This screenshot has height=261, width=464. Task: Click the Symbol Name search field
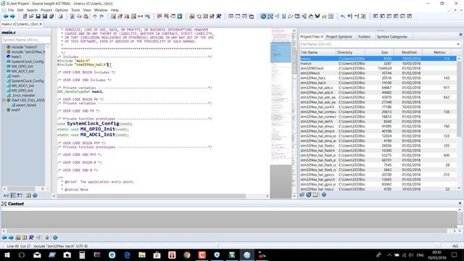26,40
